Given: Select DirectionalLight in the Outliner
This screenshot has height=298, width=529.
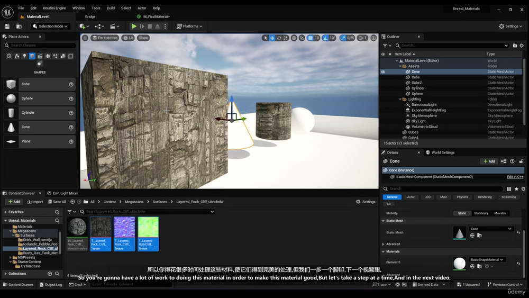Looking at the screenshot, I should pos(424,105).
